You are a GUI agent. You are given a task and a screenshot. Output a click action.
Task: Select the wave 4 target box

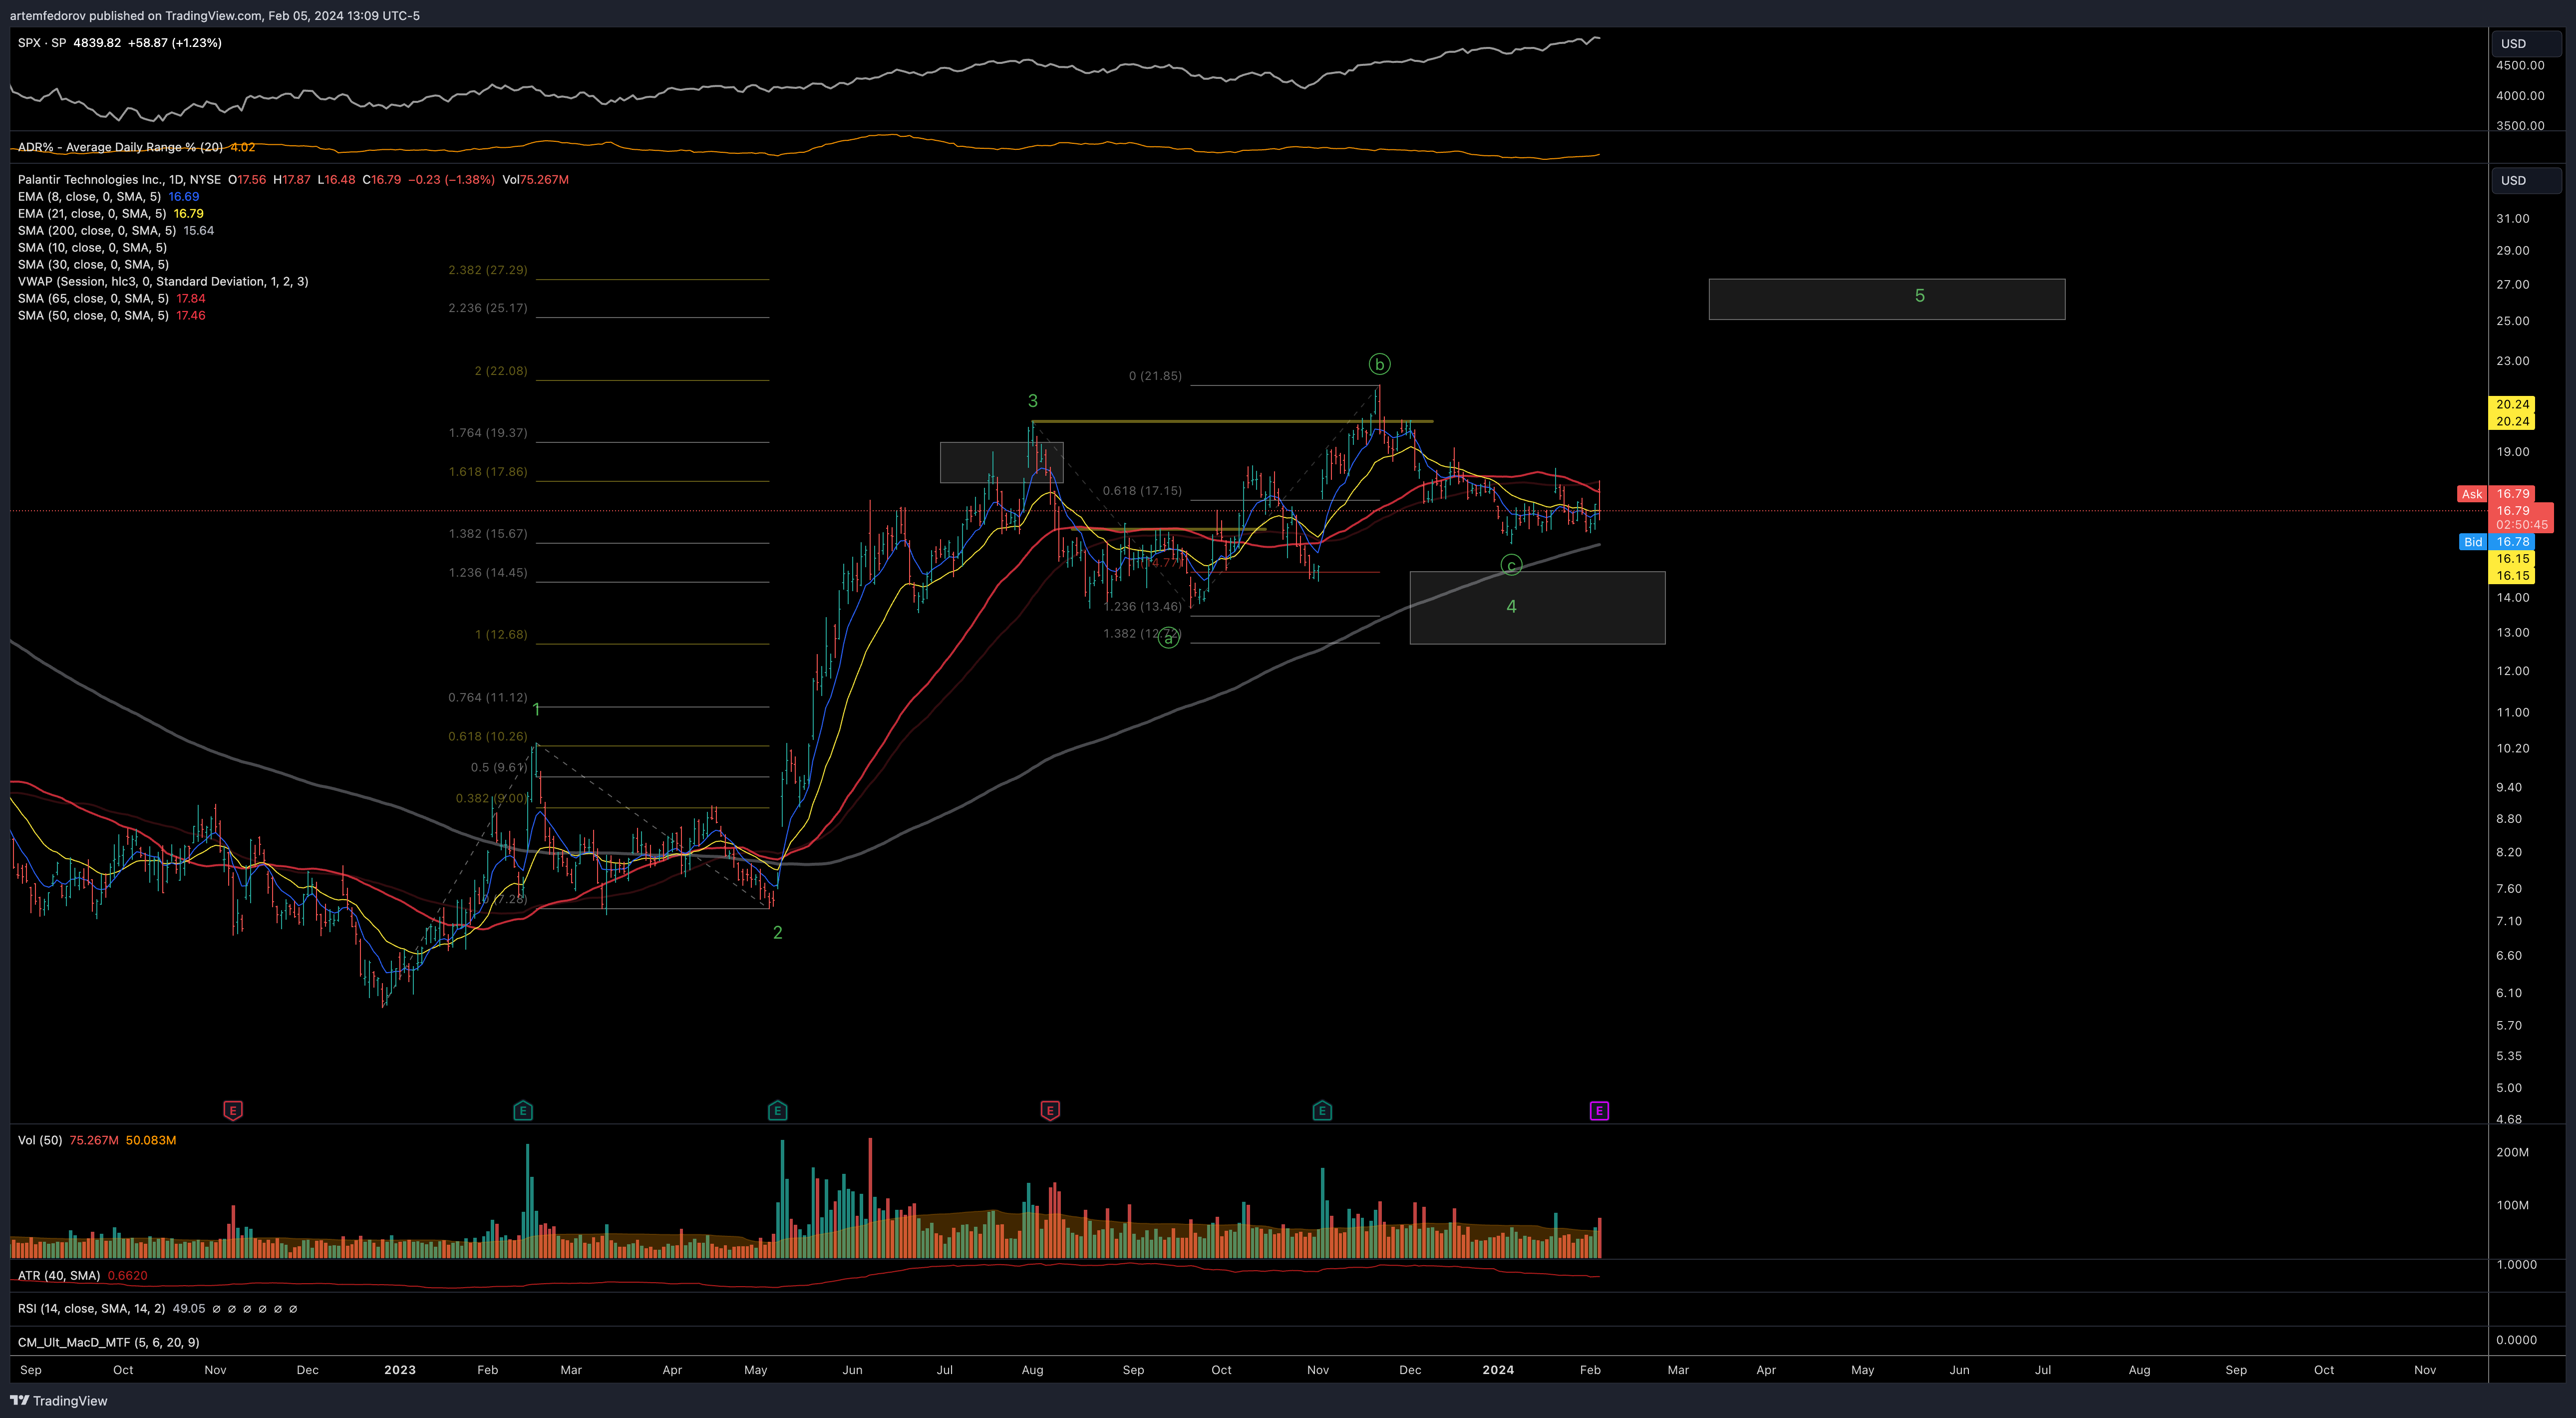click(1537, 607)
